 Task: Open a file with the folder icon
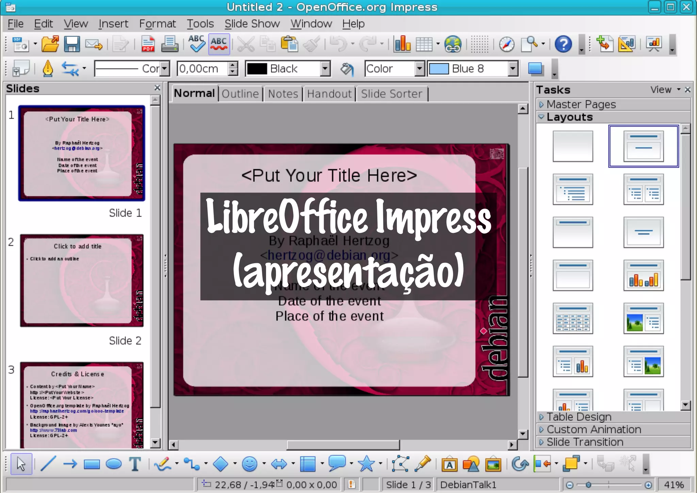[50, 44]
